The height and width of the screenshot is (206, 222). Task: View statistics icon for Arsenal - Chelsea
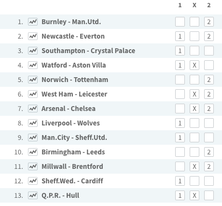[33, 109]
